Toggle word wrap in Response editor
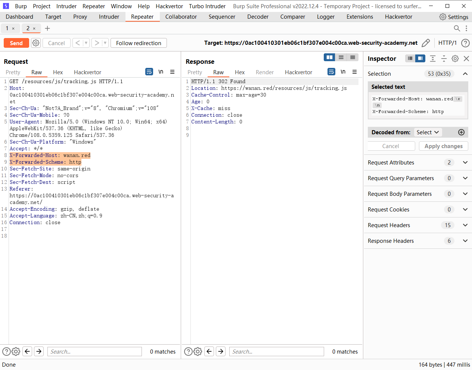Image resolution: width=472 pixels, height=370 pixels. click(x=331, y=72)
